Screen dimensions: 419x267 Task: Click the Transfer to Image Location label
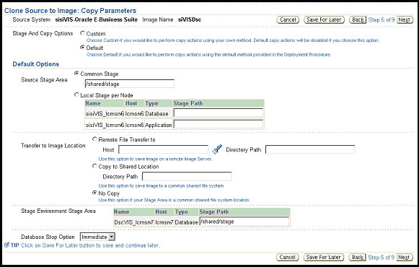[x=53, y=146]
